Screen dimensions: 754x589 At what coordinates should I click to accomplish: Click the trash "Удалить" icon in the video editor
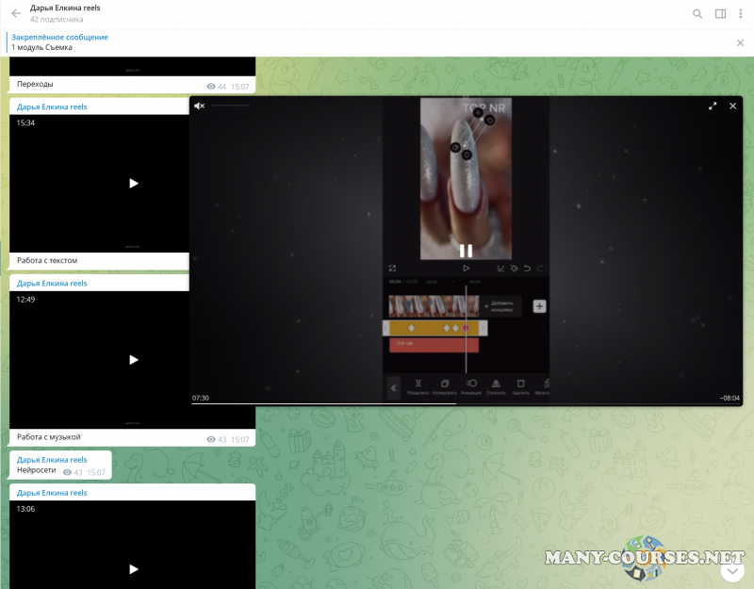tap(520, 384)
